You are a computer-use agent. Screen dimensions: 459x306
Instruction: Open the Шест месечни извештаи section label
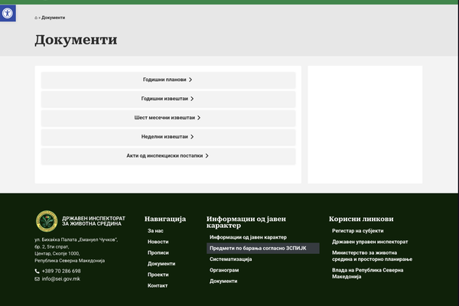164,118
